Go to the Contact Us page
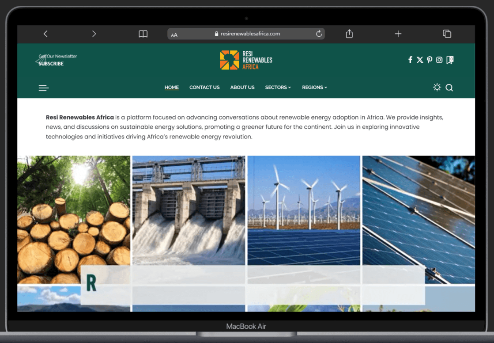The height and width of the screenshot is (343, 494). (x=204, y=87)
